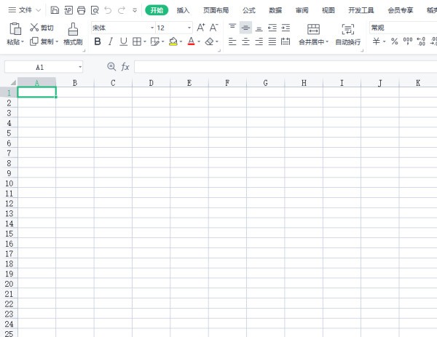The width and height of the screenshot is (437, 337).
Task: Open font color dropdown arrow
Action: click(199, 41)
